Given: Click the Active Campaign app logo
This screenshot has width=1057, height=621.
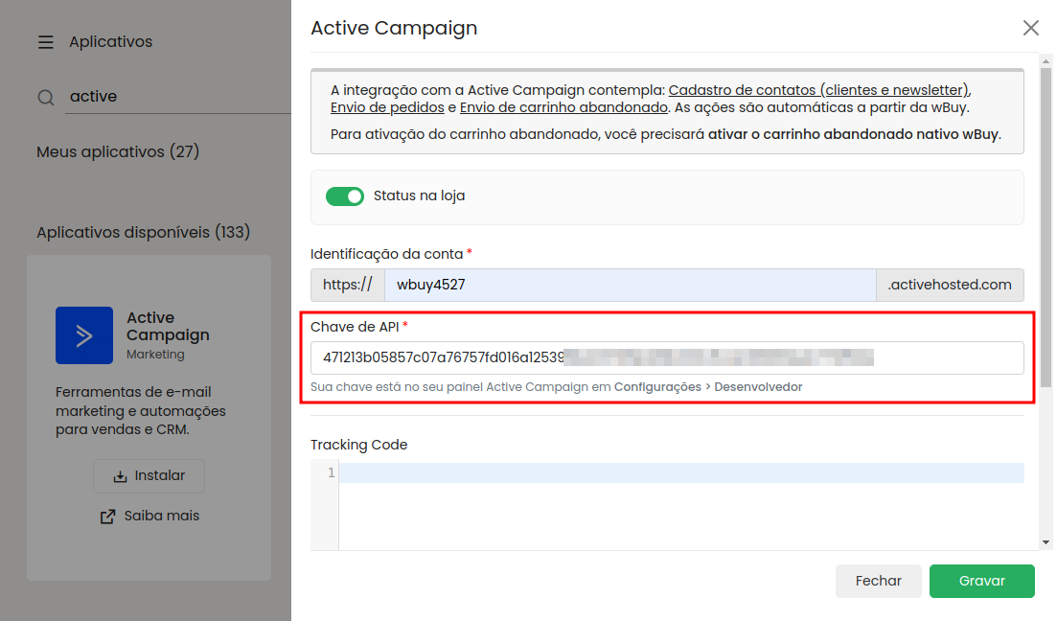Looking at the screenshot, I should 84,335.
